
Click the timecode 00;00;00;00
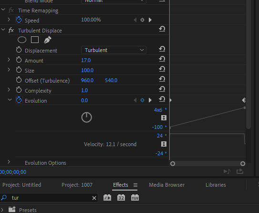pos(13,172)
